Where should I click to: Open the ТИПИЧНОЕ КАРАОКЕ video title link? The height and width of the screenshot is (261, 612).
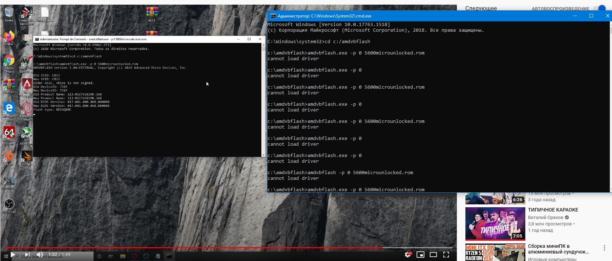553,210
